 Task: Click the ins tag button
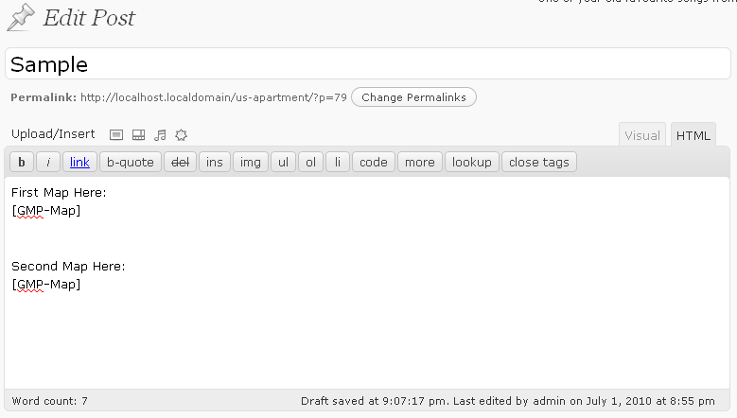(x=215, y=162)
